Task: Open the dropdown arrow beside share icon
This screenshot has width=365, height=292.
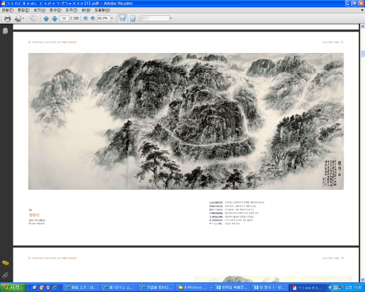Action: [x=23, y=18]
